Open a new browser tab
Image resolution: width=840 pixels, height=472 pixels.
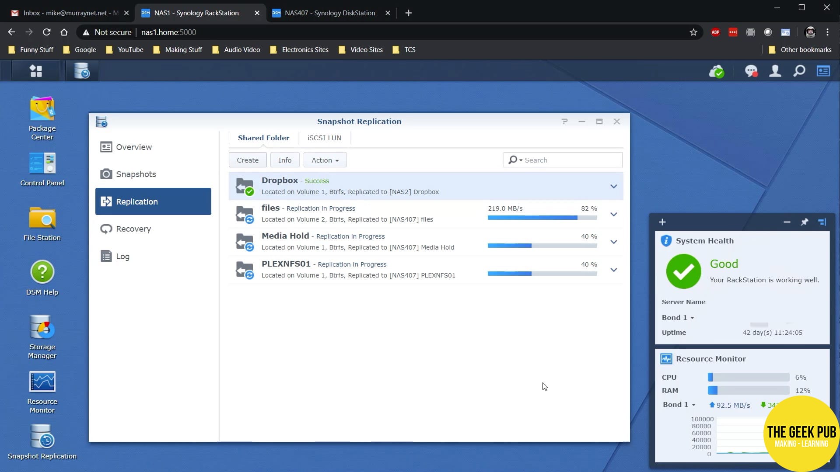click(x=408, y=13)
